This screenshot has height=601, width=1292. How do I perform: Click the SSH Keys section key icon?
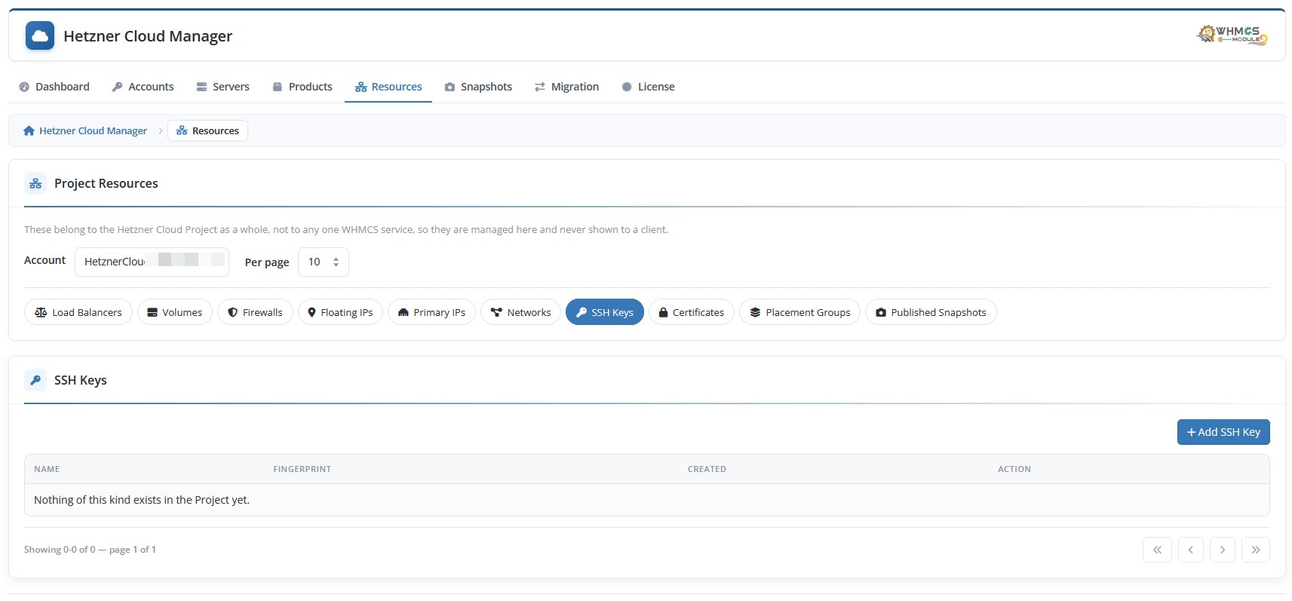[35, 380]
